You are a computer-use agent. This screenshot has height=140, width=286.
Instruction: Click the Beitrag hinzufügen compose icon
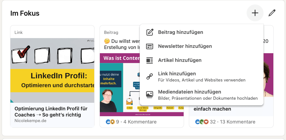tap(150, 32)
